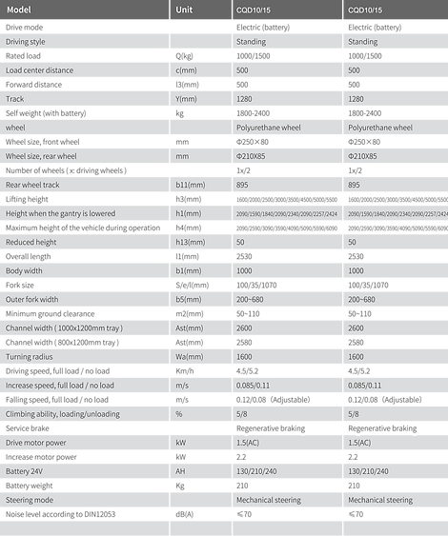Select 'Climbing ability, loading/unloading' label

(x=63, y=414)
